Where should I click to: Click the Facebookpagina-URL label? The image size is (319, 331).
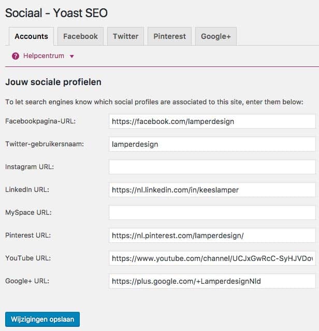tap(40, 121)
